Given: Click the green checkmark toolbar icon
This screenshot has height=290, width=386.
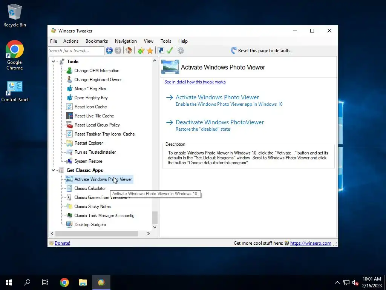Looking at the screenshot, I should pyautogui.click(x=170, y=51).
